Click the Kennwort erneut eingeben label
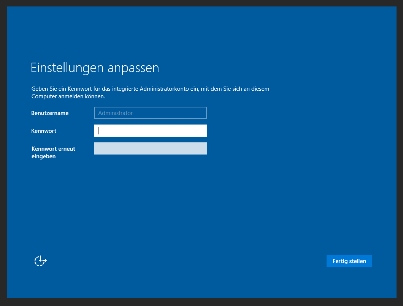The image size is (403, 306). pos(53,153)
